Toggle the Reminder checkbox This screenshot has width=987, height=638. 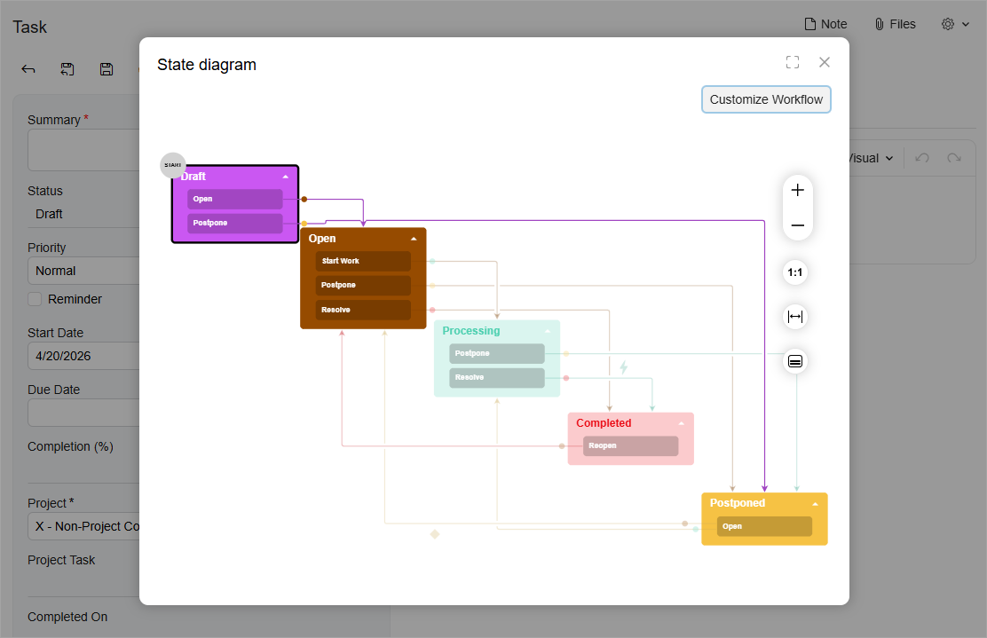point(35,299)
